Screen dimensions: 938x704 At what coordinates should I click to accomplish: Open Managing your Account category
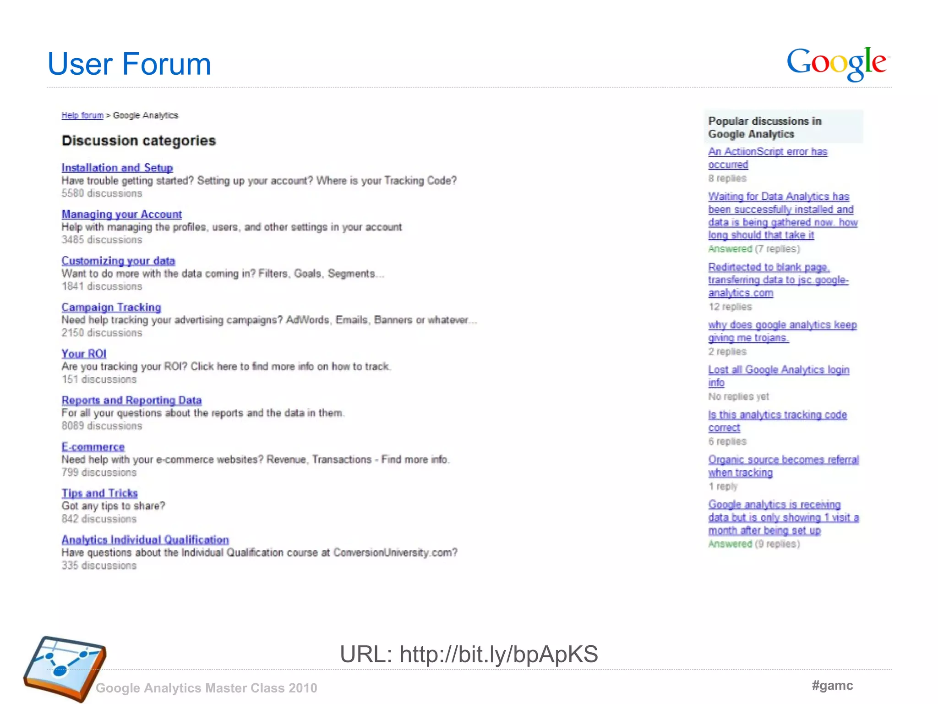122,214
